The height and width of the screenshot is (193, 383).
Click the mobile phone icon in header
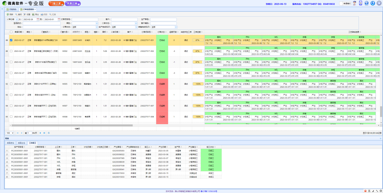pyautogui.click(x=361, y=3)
